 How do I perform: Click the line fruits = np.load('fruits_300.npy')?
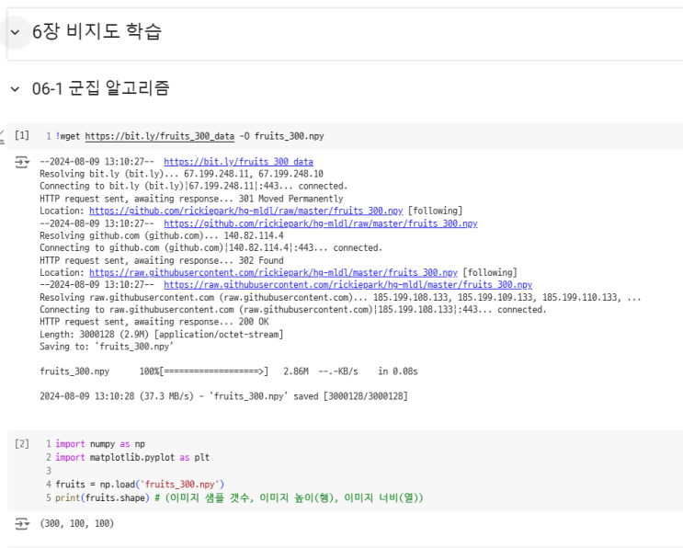pyautogui.click(x=140, y=485)
